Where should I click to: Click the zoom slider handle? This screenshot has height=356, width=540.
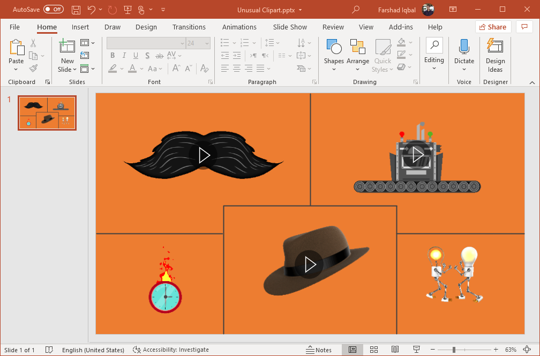click(454, 350)
